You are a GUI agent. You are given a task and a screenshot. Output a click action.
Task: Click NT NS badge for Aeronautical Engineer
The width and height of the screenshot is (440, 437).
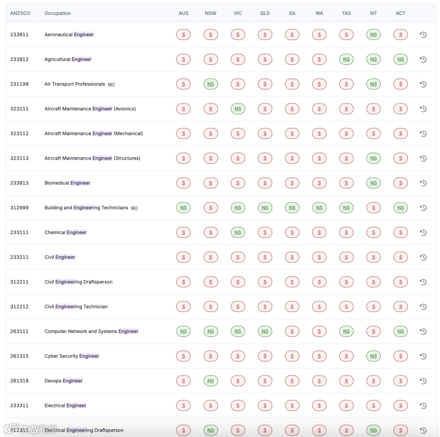[x=374, y=35]
